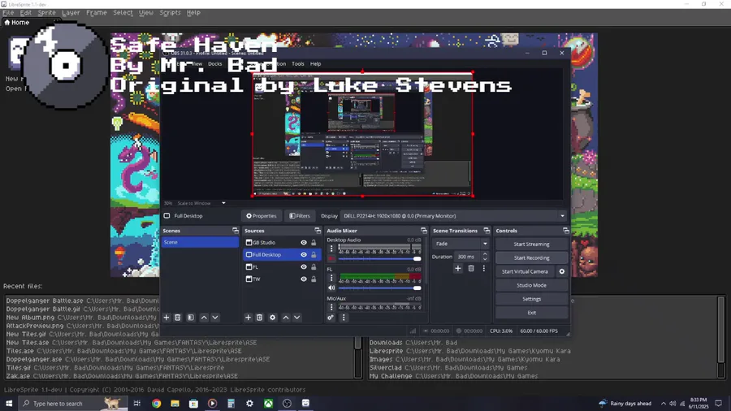Viewport: 731px width, 411px height.
Task: Increase transition Duration with up arrow
Action: (485, 254)
